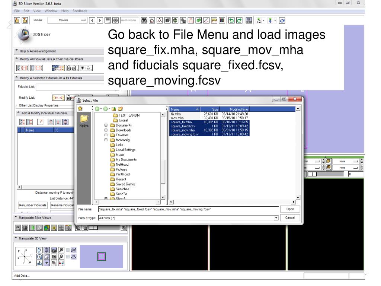
Task: Click the refresh blue arrows toolbar icon
Action: (x=282, y=21)
